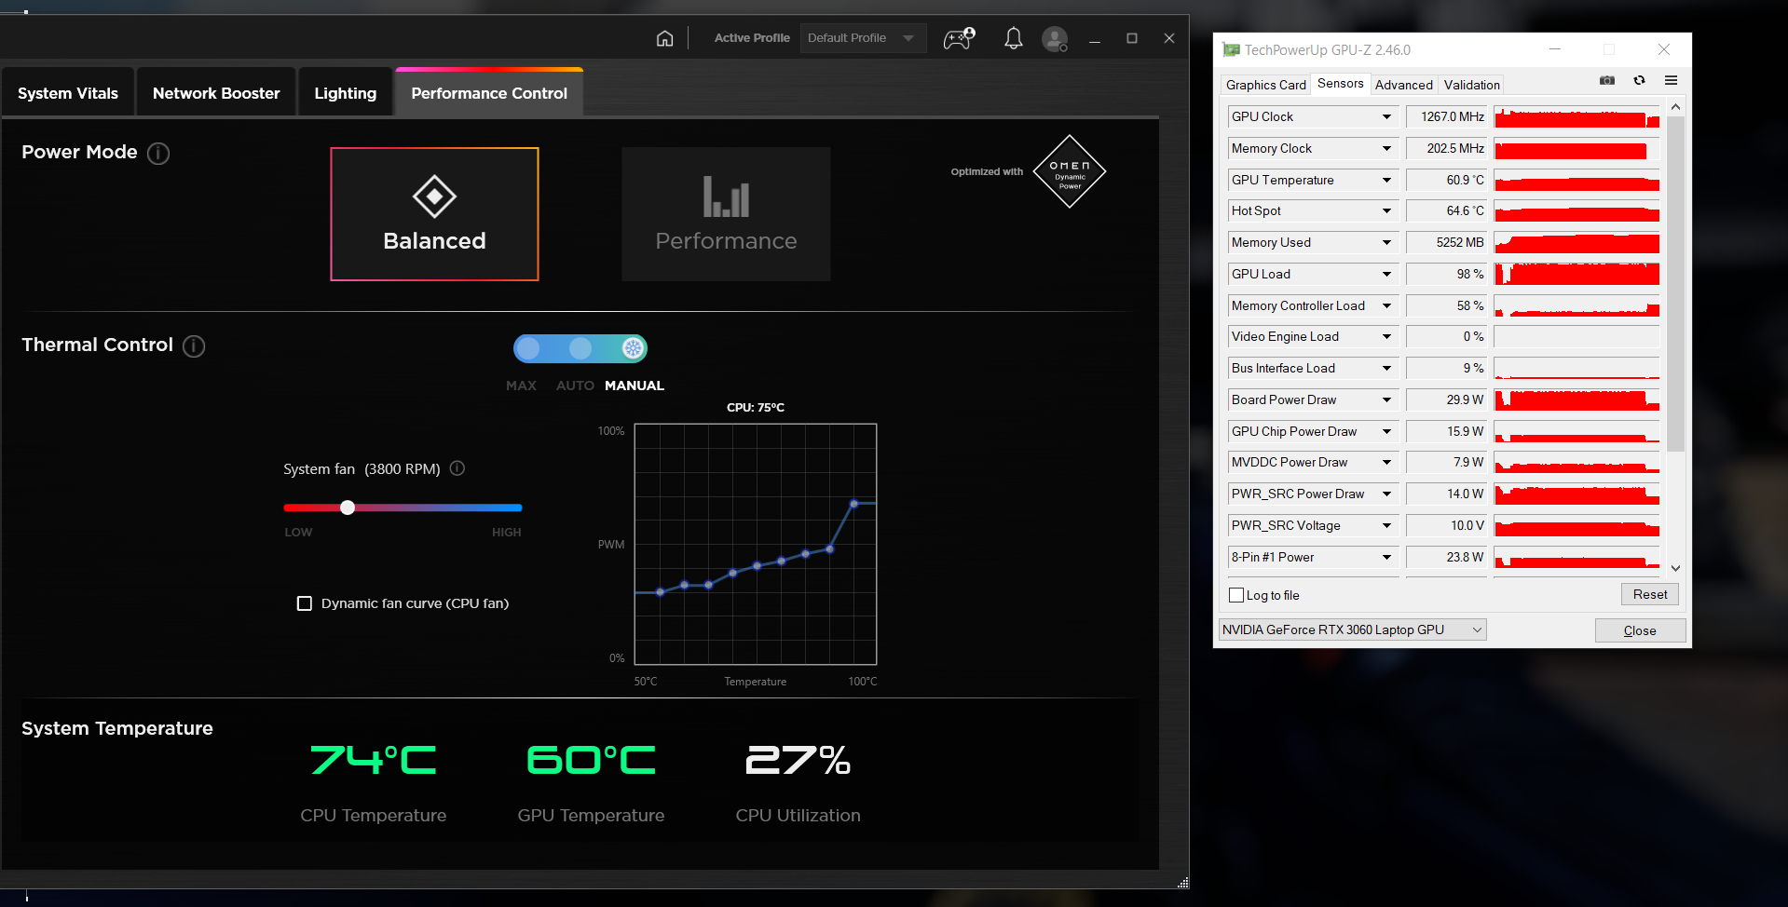The width and height of the screenshot is (1788, 907).
Task: Click the Reset button in GPU-Z
Action: pyautogui.click(x=1649, y=594)
